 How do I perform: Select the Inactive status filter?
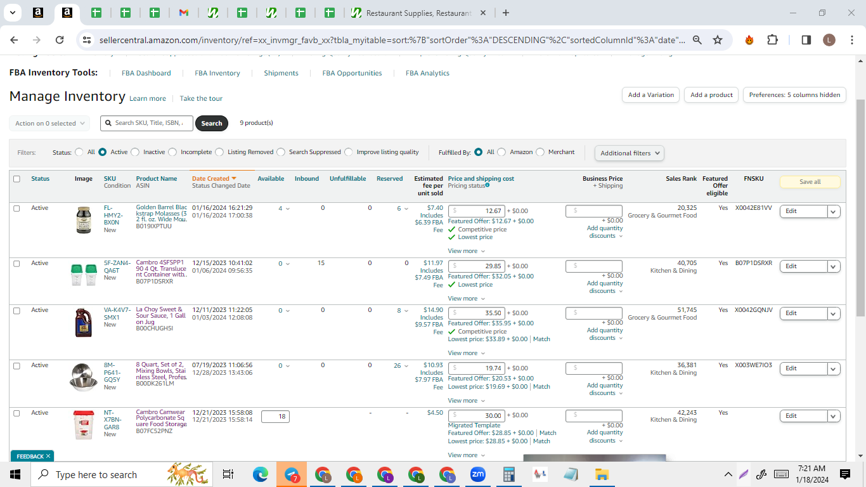(x=135, y=152)
